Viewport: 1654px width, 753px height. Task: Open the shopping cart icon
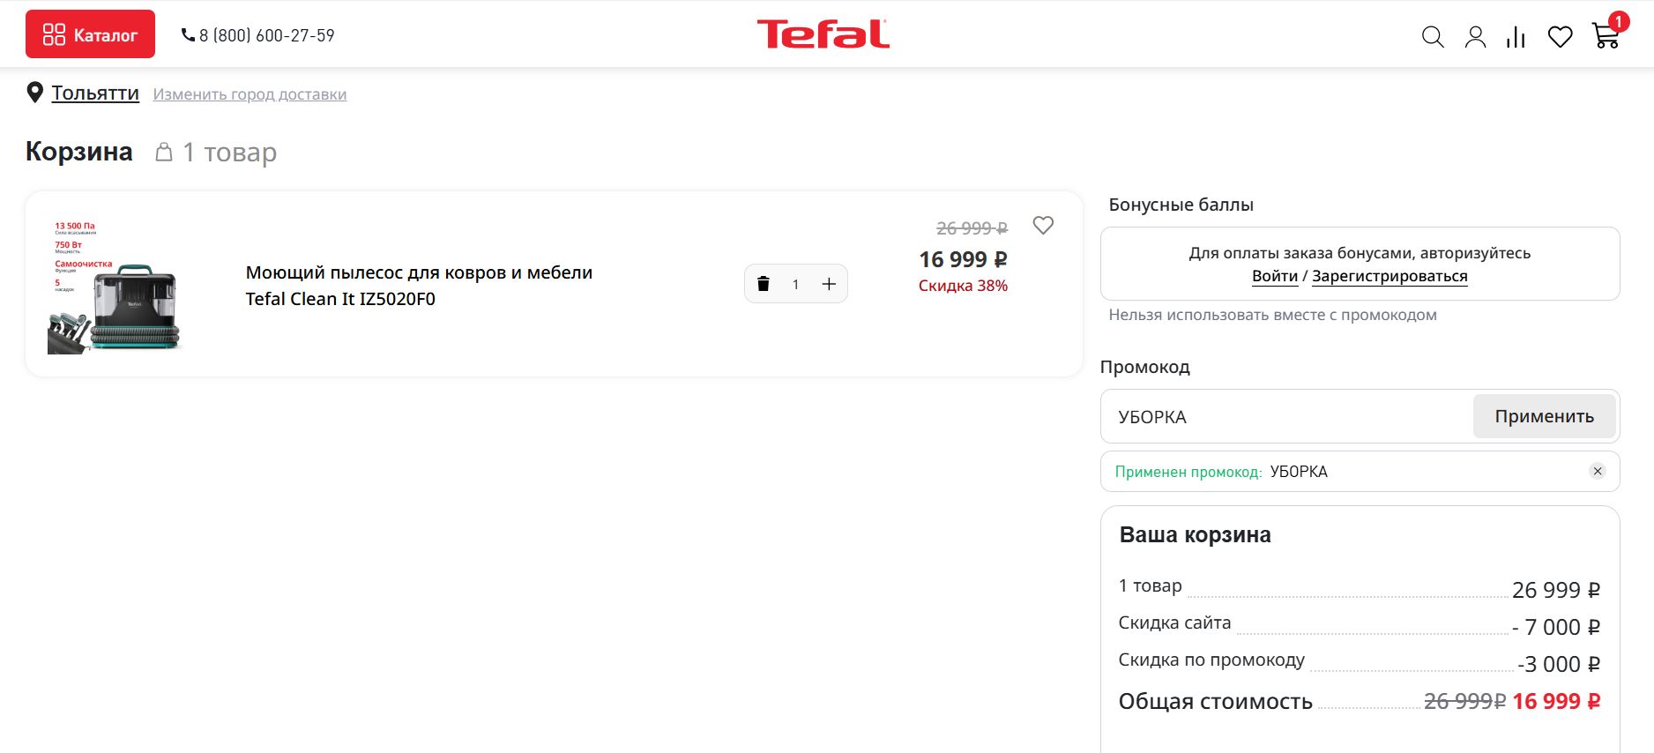point(1606,36)
